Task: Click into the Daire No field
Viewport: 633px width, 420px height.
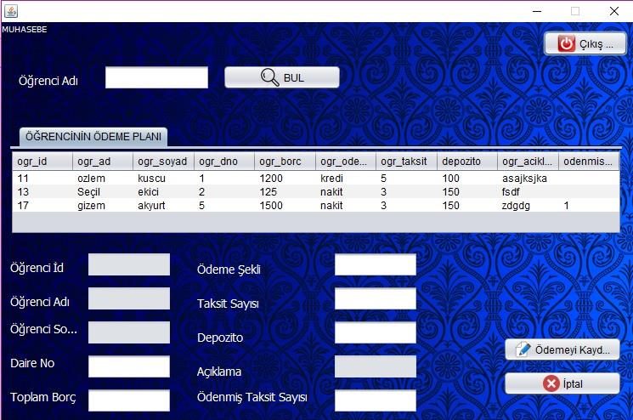Action: click(129, 366)
